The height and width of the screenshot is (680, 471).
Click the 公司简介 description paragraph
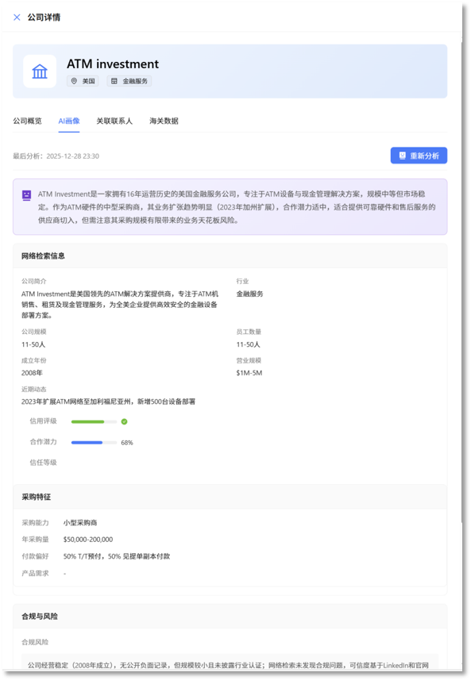point(120,305)
